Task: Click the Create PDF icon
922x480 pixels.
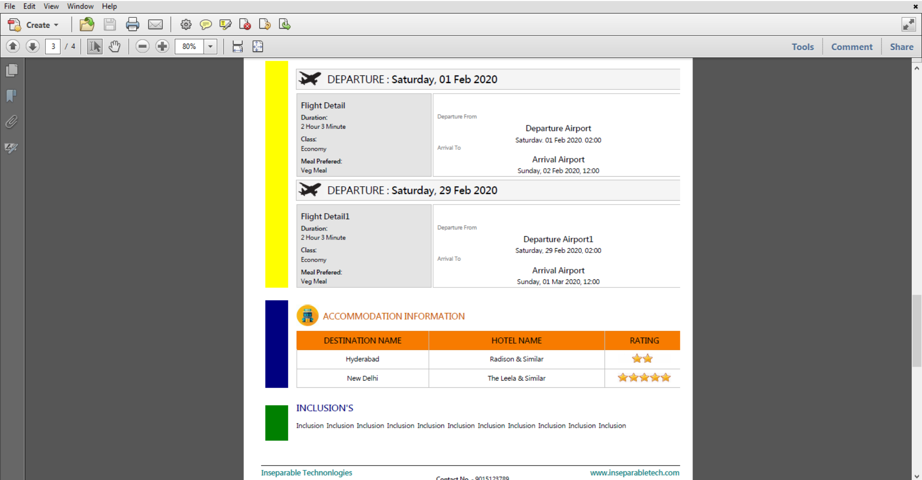Action: pos(14,24)
